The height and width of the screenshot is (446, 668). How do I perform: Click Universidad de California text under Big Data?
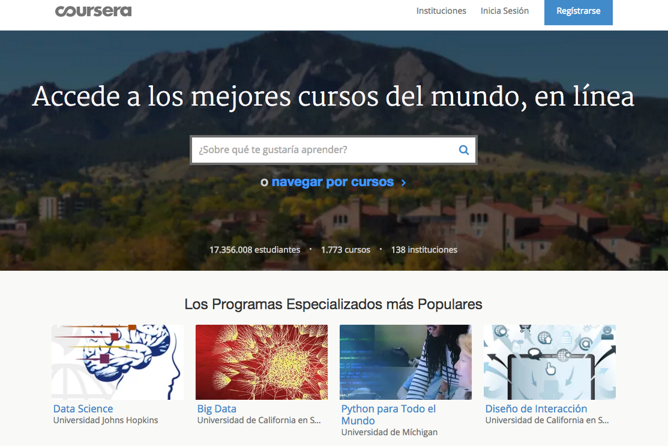[x=259, y=420]
